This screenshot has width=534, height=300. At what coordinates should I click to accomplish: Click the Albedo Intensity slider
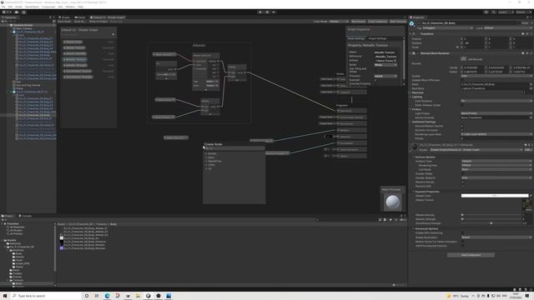(x=492, y=215)
